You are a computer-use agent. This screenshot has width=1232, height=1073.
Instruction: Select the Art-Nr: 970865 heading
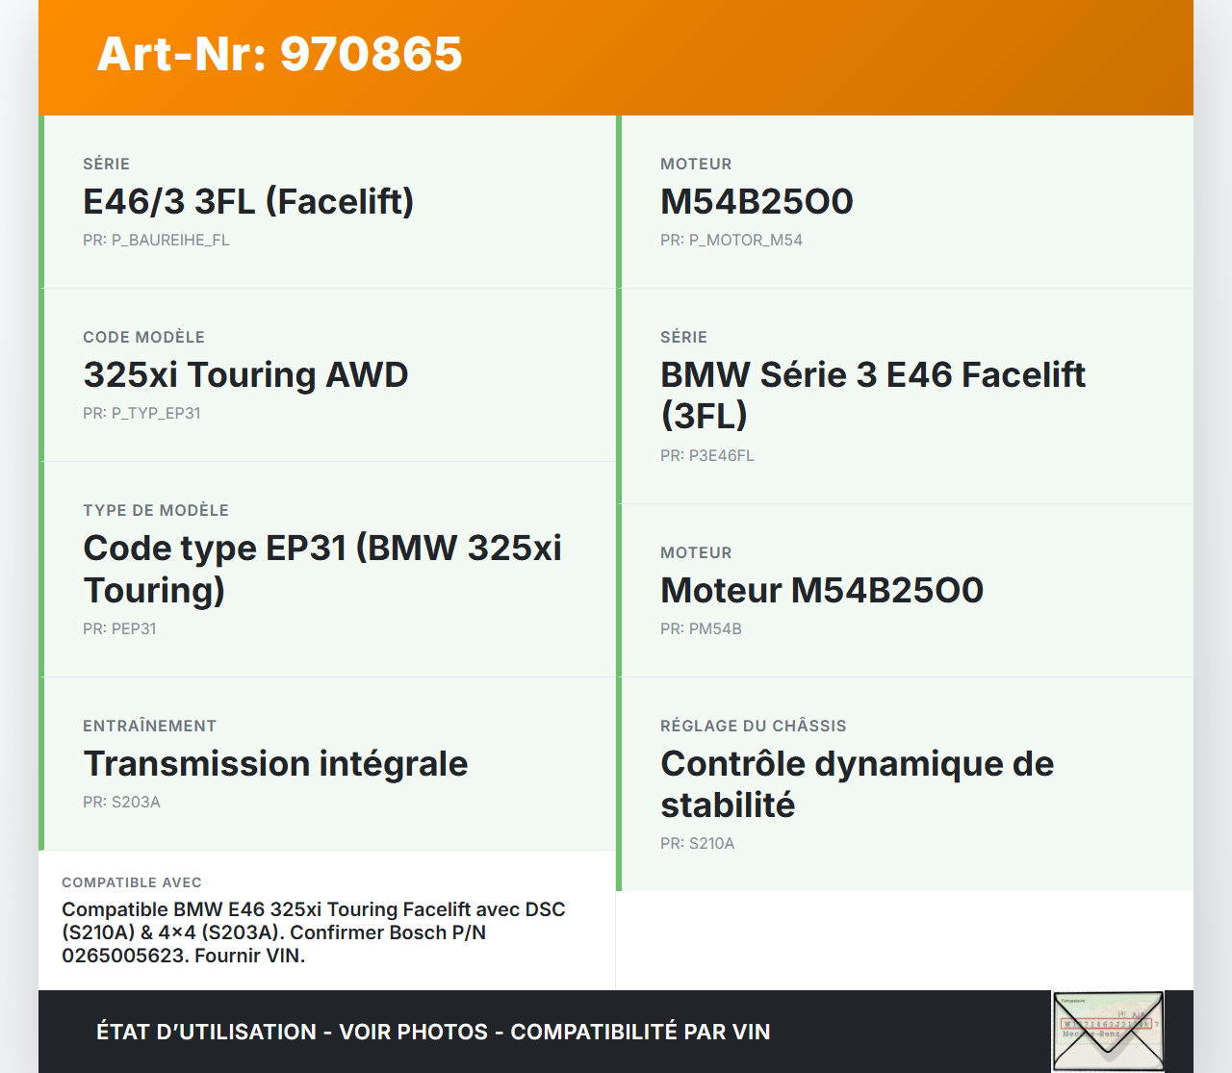280,54
